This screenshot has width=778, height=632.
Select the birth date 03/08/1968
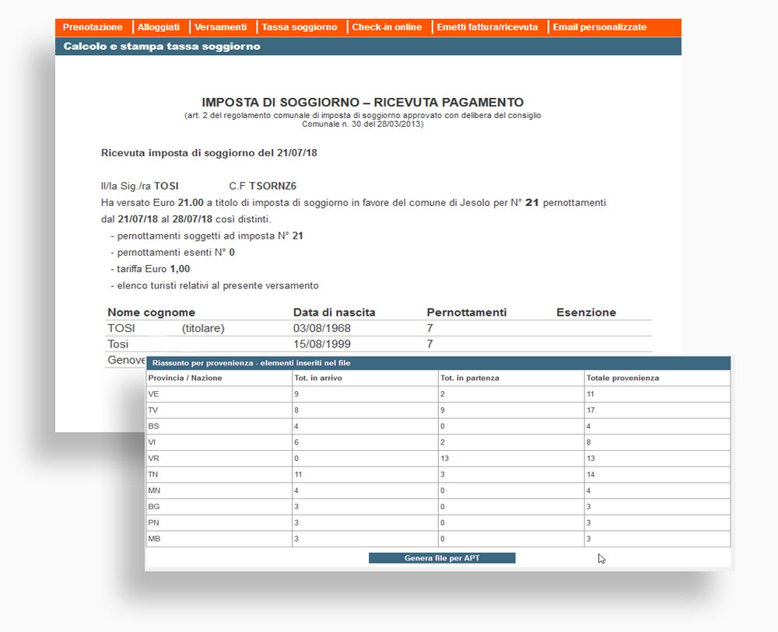(x=322, y=329)
